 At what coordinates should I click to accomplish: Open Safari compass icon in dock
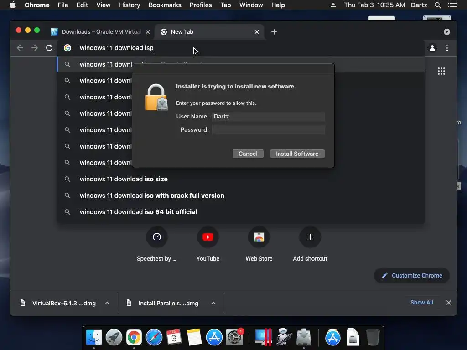(x=154, y=338)
